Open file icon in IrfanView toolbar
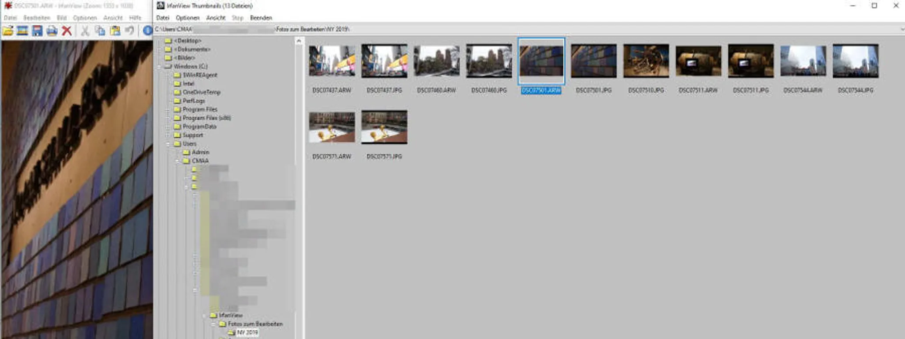 point(8,31)
